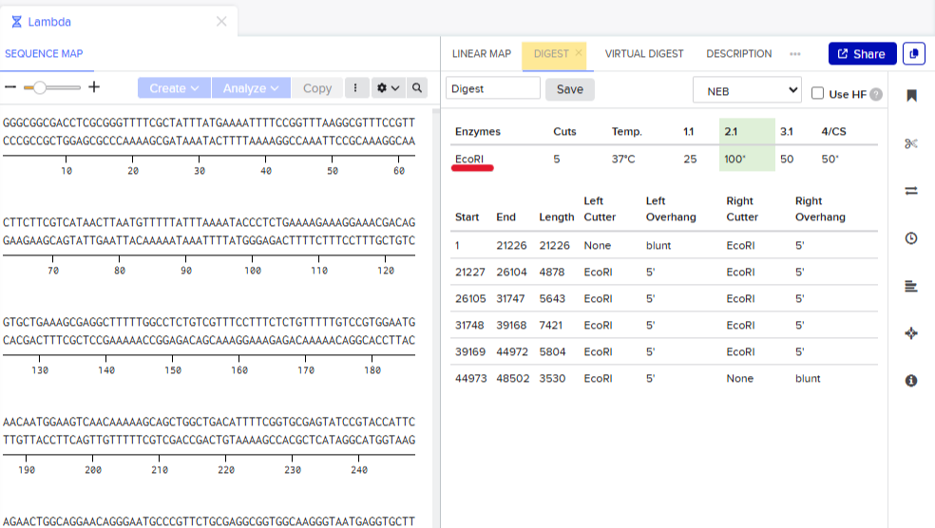Click the information icon in sidebar
Screen dimensions: 935x528
tap(911, 381)
